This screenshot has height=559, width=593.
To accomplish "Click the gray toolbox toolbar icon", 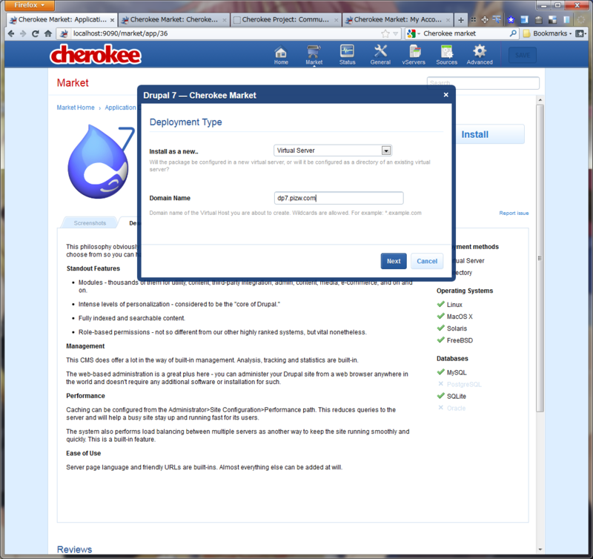I will [x=539, y=20].
